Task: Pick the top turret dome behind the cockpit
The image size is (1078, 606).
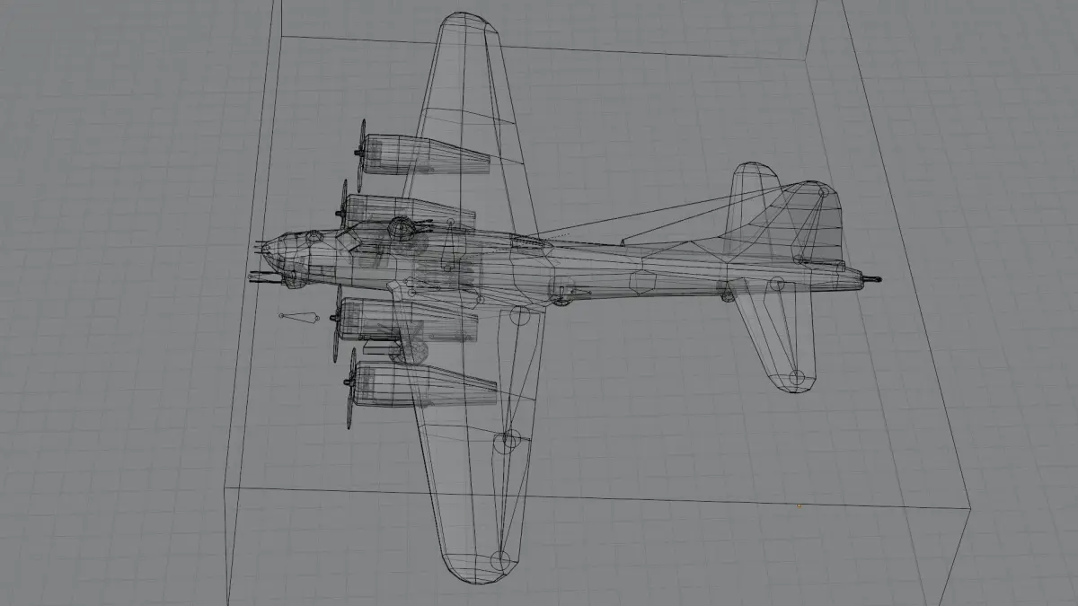Action: tap(401, 228)
